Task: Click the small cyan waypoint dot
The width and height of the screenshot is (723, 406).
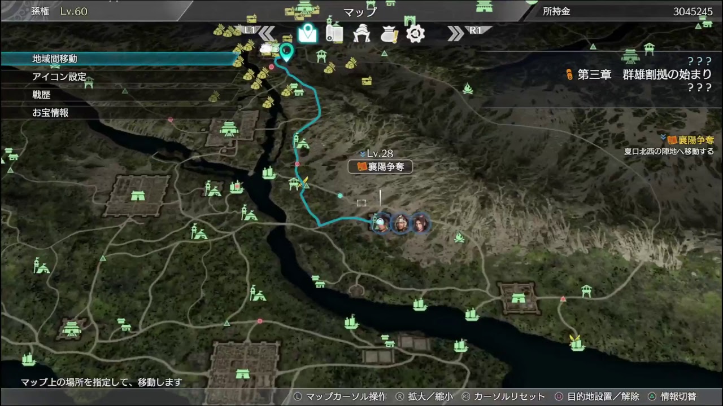Action: [340, 196]
